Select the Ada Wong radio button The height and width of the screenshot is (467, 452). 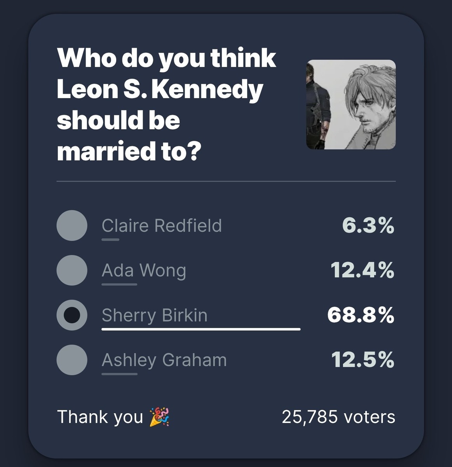point(72,270)
